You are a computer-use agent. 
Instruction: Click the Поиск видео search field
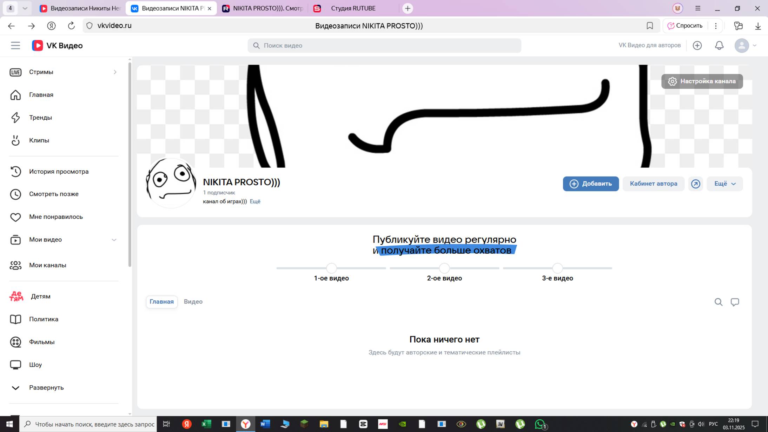pyautogui.click(x=384, y=46)
